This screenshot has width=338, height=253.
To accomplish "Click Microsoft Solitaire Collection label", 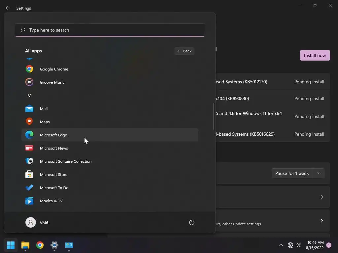I will 66,161.
